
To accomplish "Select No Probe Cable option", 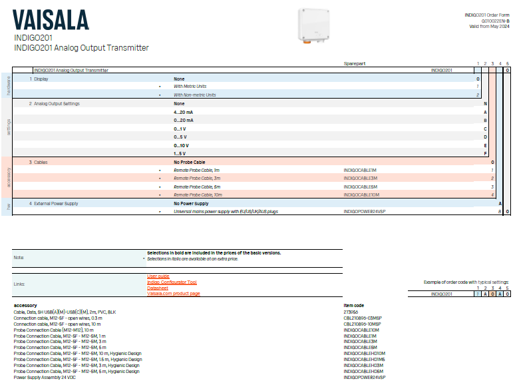I will [x=190, y=162].
